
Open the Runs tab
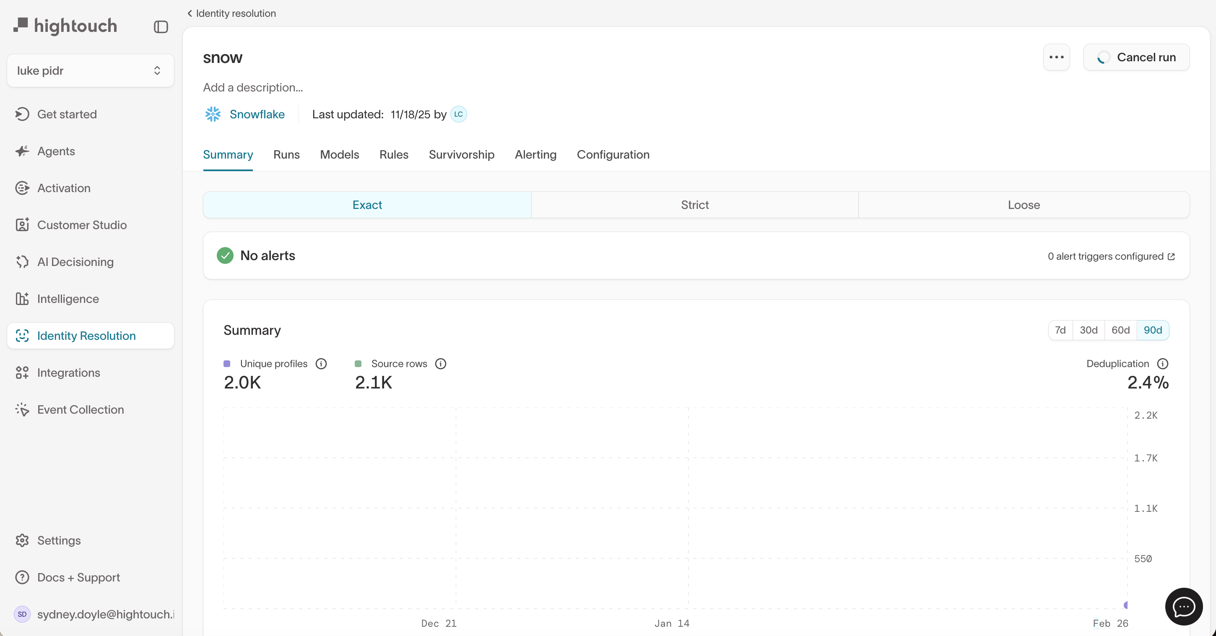(x=286, y=155)
